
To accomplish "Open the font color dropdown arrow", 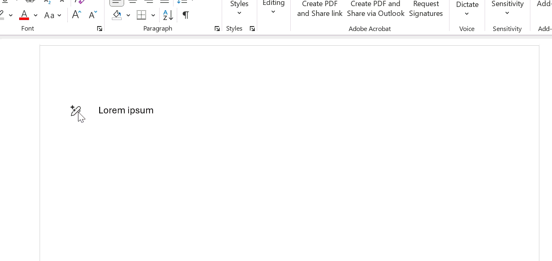I will [x=36, y=15].
